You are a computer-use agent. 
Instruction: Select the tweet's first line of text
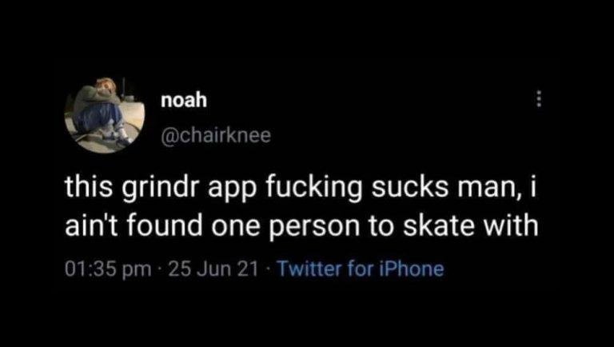coord(300,189)
